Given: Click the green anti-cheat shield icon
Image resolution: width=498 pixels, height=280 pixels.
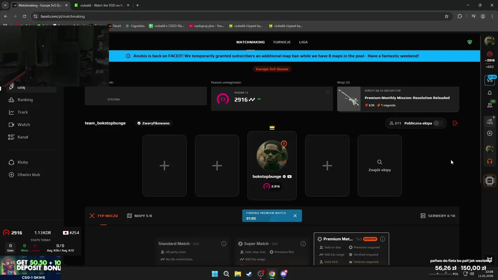Looking at the screenshot, I should click(470, 42).
